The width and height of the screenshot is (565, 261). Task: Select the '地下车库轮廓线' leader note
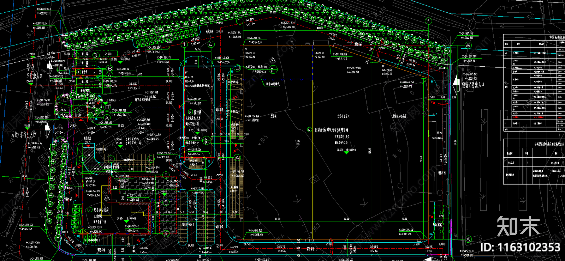(x=143, y=100)
